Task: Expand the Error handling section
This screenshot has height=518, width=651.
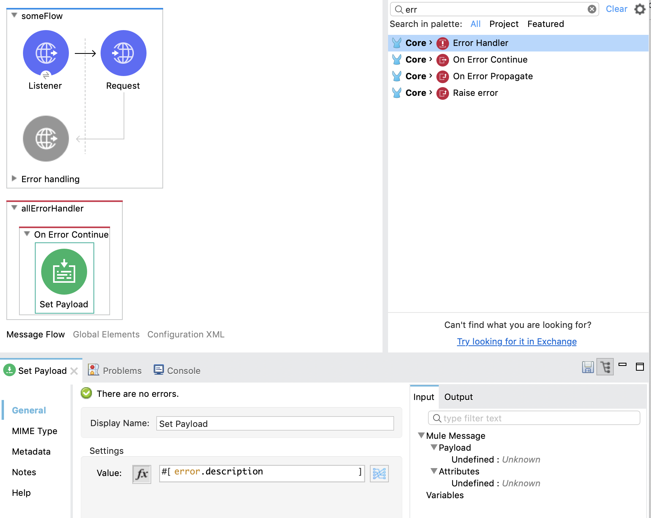Action: 14,179
